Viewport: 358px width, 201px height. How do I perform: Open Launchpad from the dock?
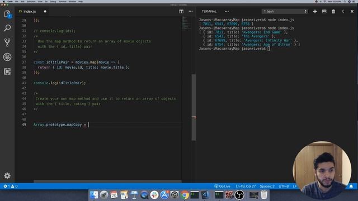(104, 195)
